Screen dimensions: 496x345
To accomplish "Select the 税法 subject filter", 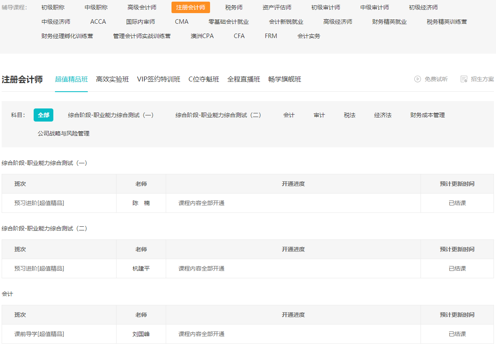I will click(x=349, y=115).
